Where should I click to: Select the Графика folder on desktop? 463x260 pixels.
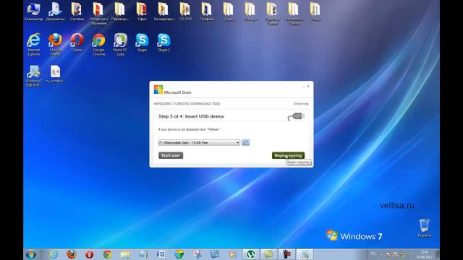pos(207,12)
